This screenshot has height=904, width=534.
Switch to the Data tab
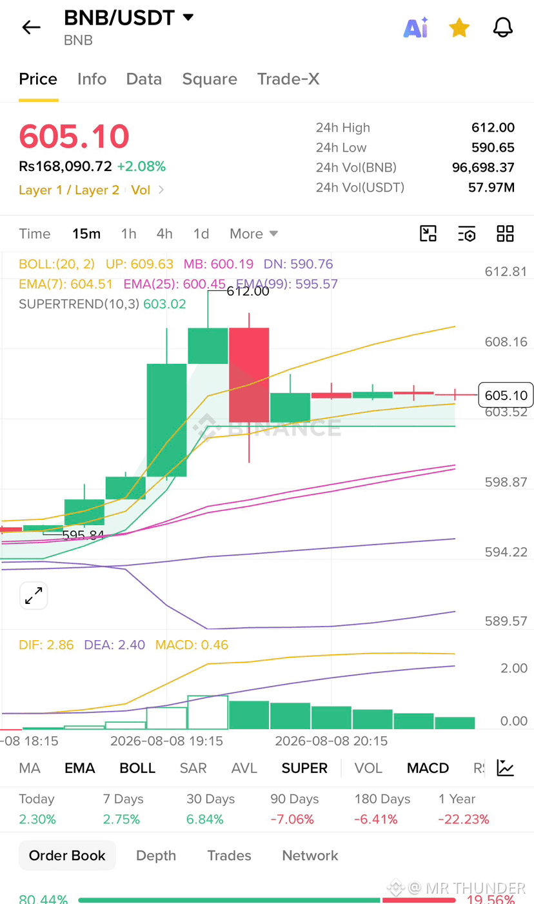144,79
